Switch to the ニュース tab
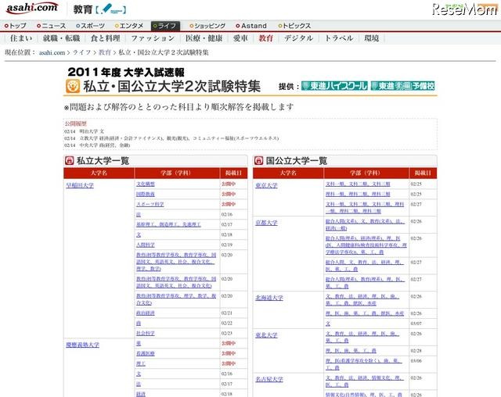 pos(52,26)
